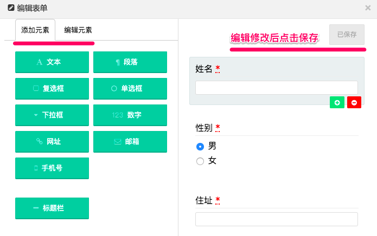The width and height of the screenshot is (377, 236).
Task: Switch to the 编辑元素 tab
Action: click(78, 30)
